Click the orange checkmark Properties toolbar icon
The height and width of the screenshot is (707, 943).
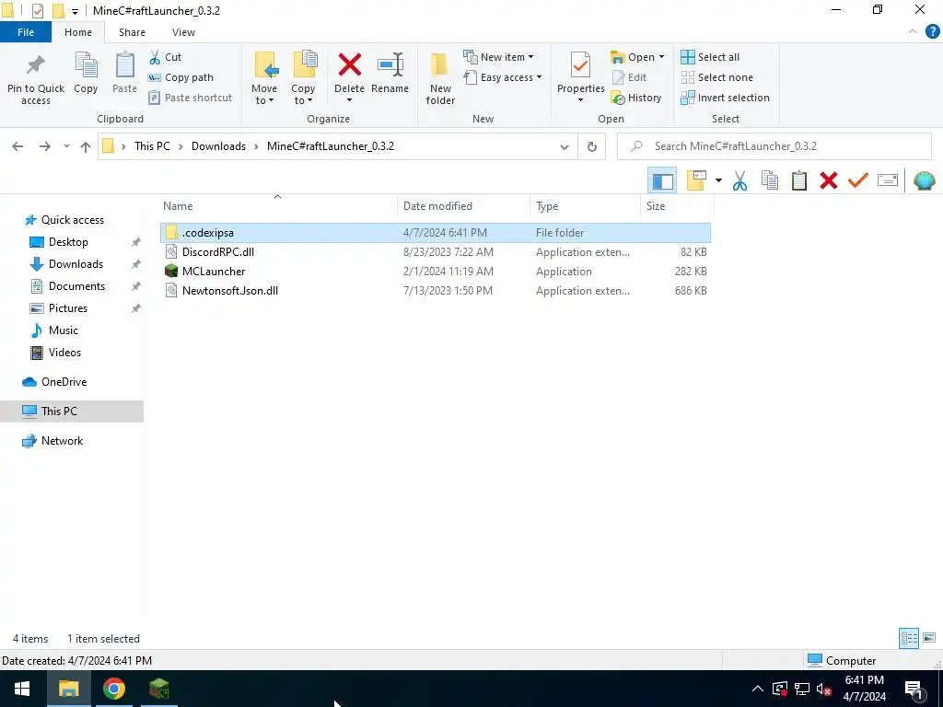(858, 180)
